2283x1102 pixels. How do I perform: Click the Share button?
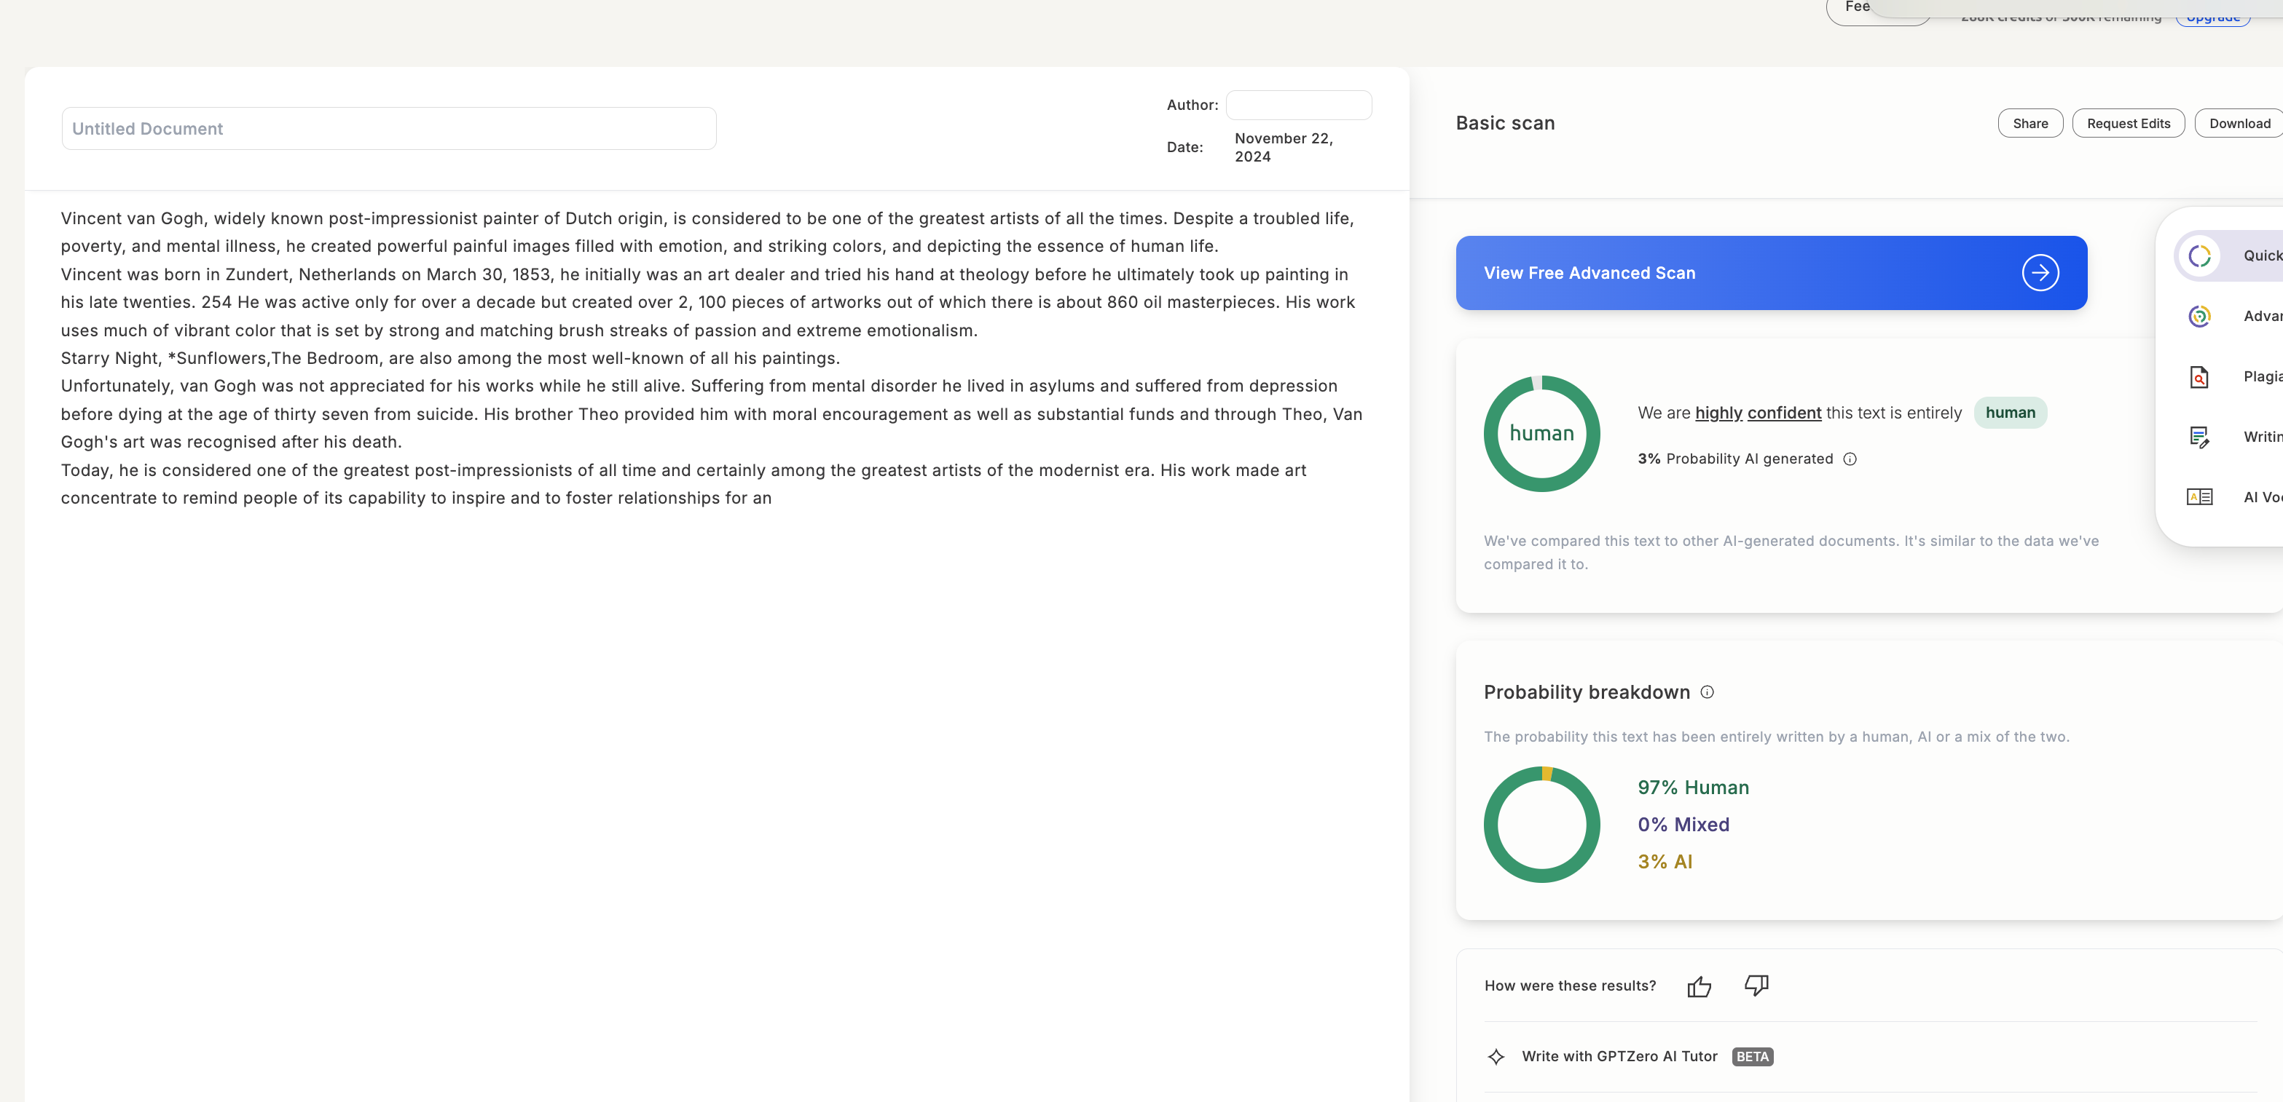click(x=2029, y=123)
